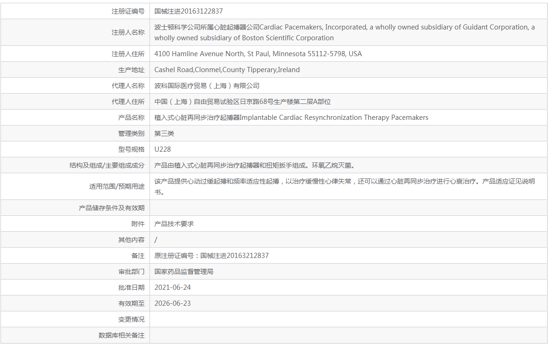Select 国家药品监督管理局 approval department
This screenshot has height=346, width=552.
click(x=184, y=272)
